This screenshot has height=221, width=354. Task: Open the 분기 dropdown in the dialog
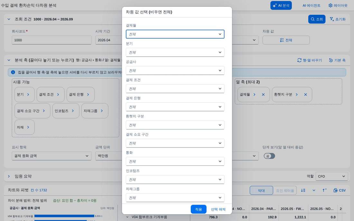(x=175, y=52)
